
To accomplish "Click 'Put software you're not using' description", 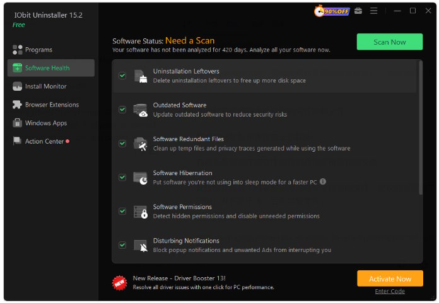I will coord(235,182).
